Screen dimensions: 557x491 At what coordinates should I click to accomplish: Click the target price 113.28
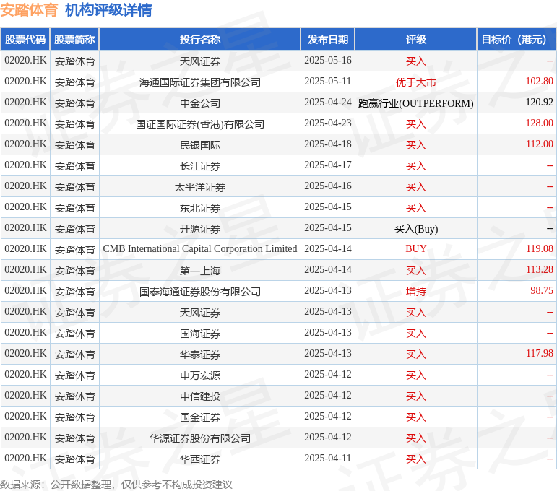click(x=539, y=270)
